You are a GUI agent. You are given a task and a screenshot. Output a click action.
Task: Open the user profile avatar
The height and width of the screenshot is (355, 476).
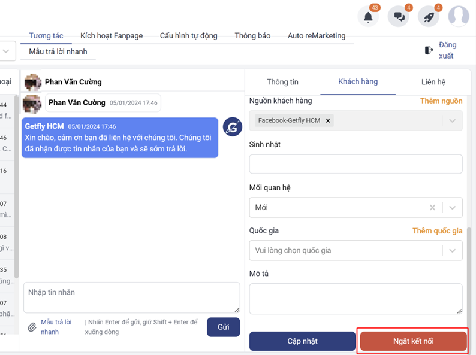coord(459,17)
